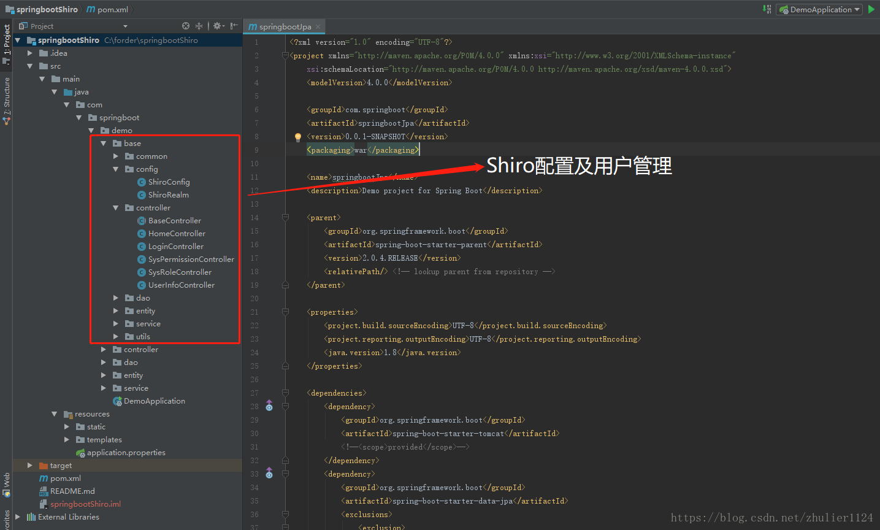Run DemoApplication with green play button
This screenshot has height=530, width=880.
[x=871, y=9]
